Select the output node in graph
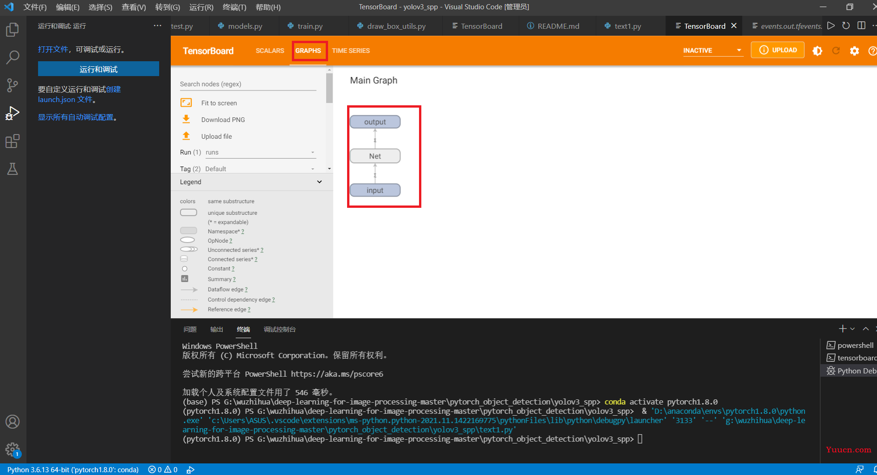 pyautogui.click(x=375, y=122)
